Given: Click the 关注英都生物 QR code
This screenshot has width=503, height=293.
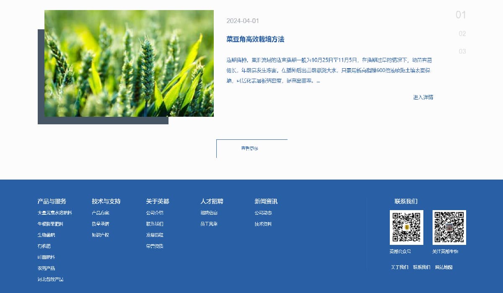Looking at the screenshot, I should [449, 227].
